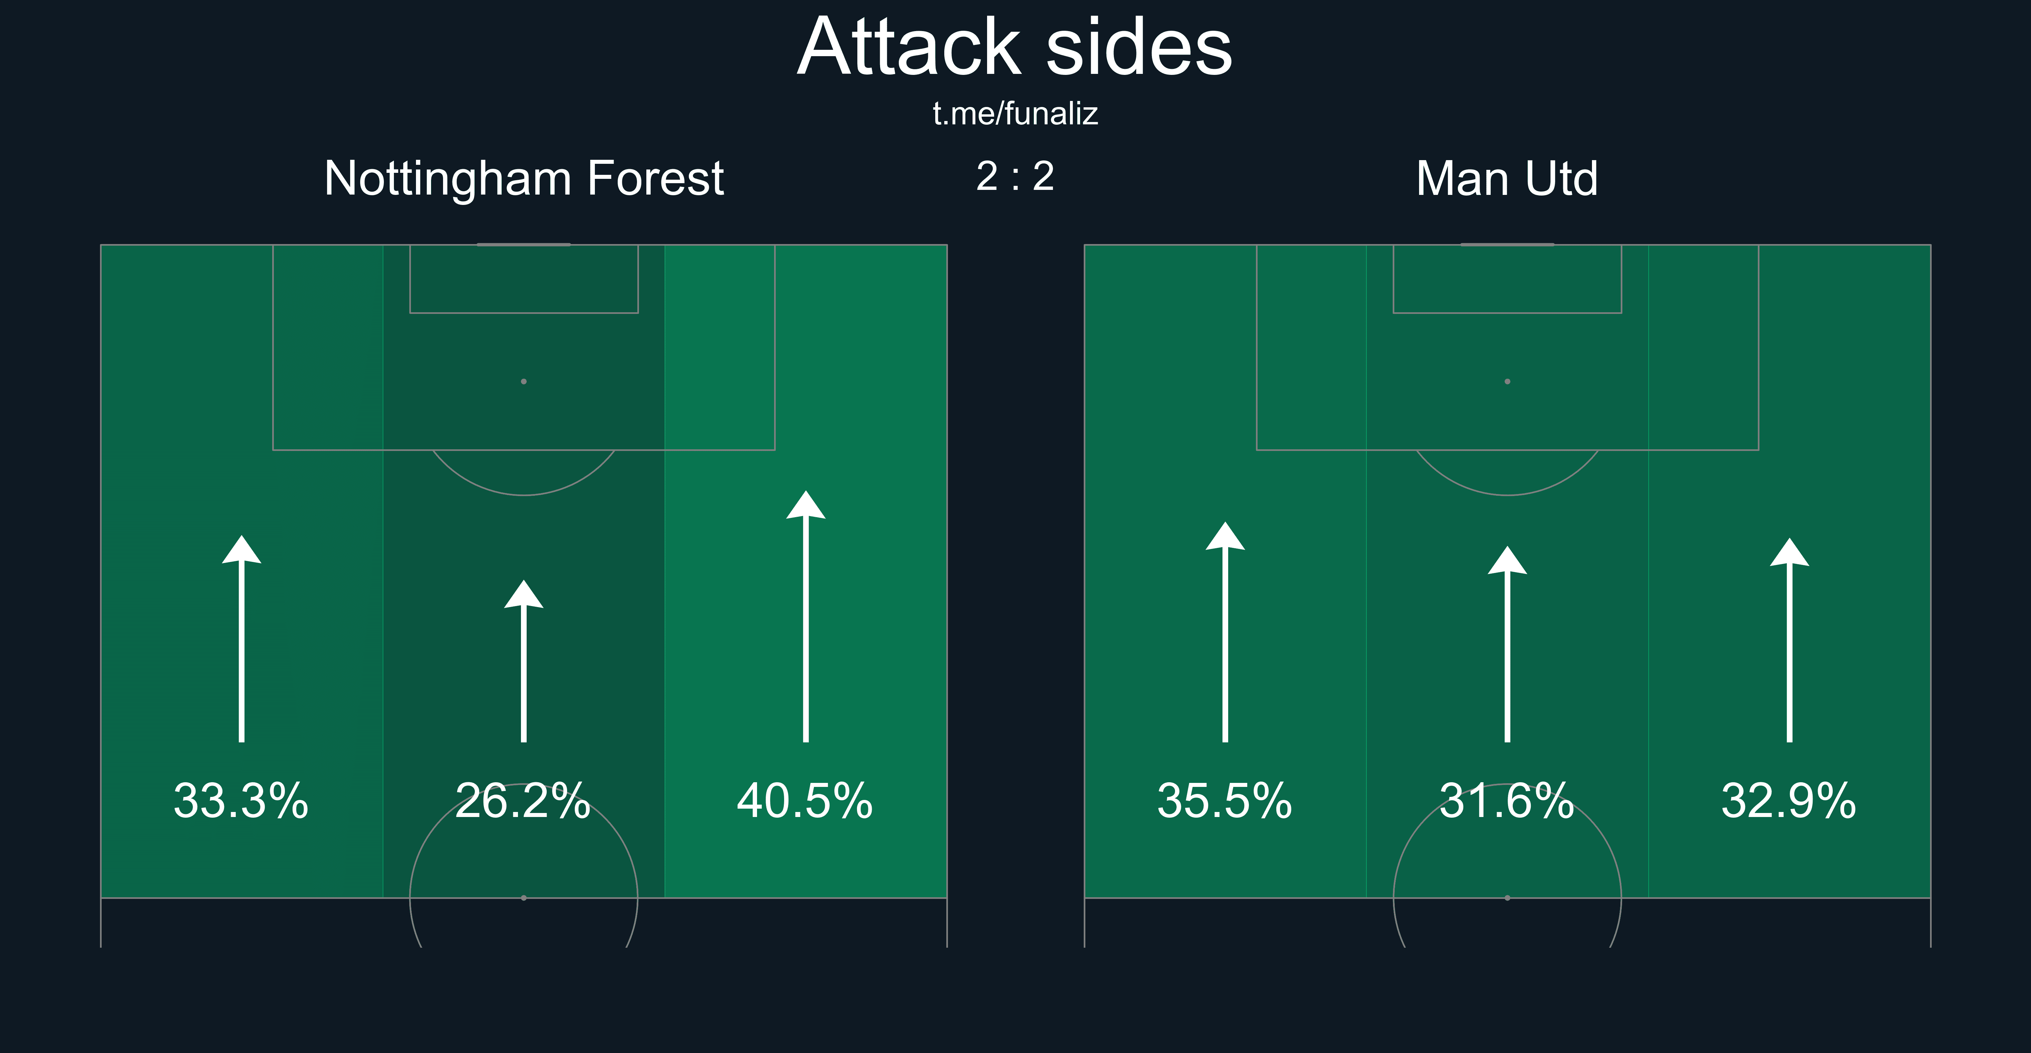2031x1053 pixels.
Task: Select the 32.9% attack share value
Action: pos(1789,801)
